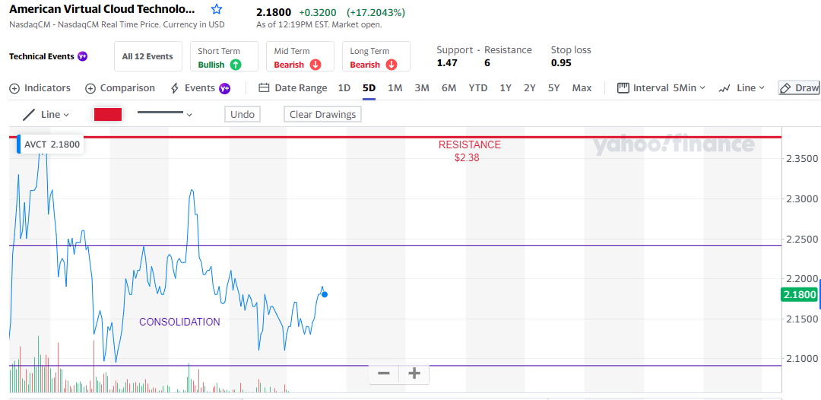The width and height of the screenshot is (821, 400).
Task: Select YTD chart range
Action: point(478,88)
